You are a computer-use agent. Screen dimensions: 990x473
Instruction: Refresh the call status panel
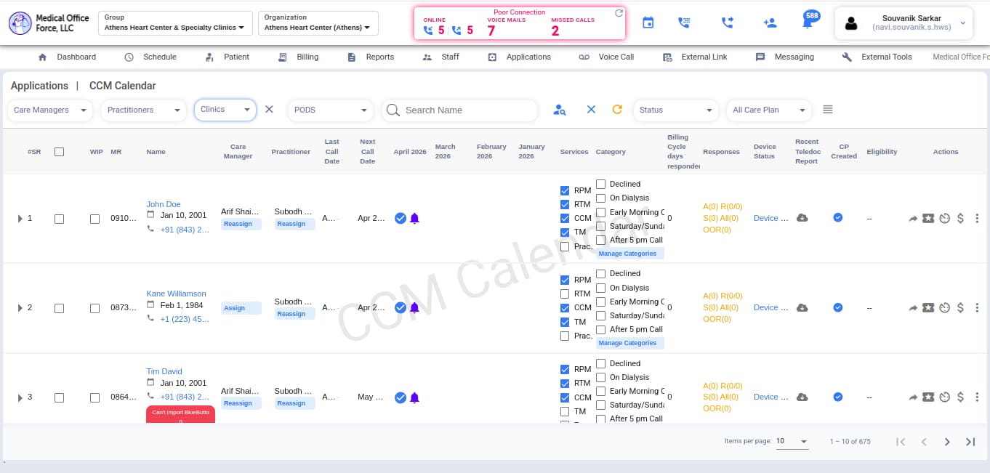(619, 13)
